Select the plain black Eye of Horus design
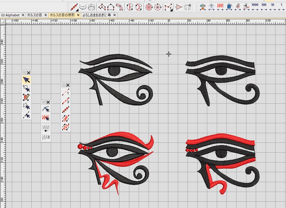 click(116, 80)
